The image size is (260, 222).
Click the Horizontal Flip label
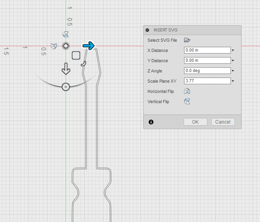point(160,91)
